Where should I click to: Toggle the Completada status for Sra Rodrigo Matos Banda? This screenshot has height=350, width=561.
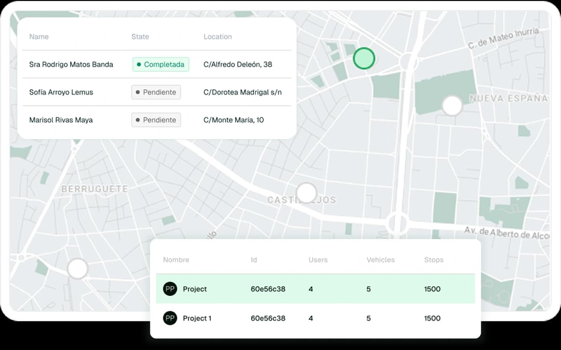click(161, 65)
